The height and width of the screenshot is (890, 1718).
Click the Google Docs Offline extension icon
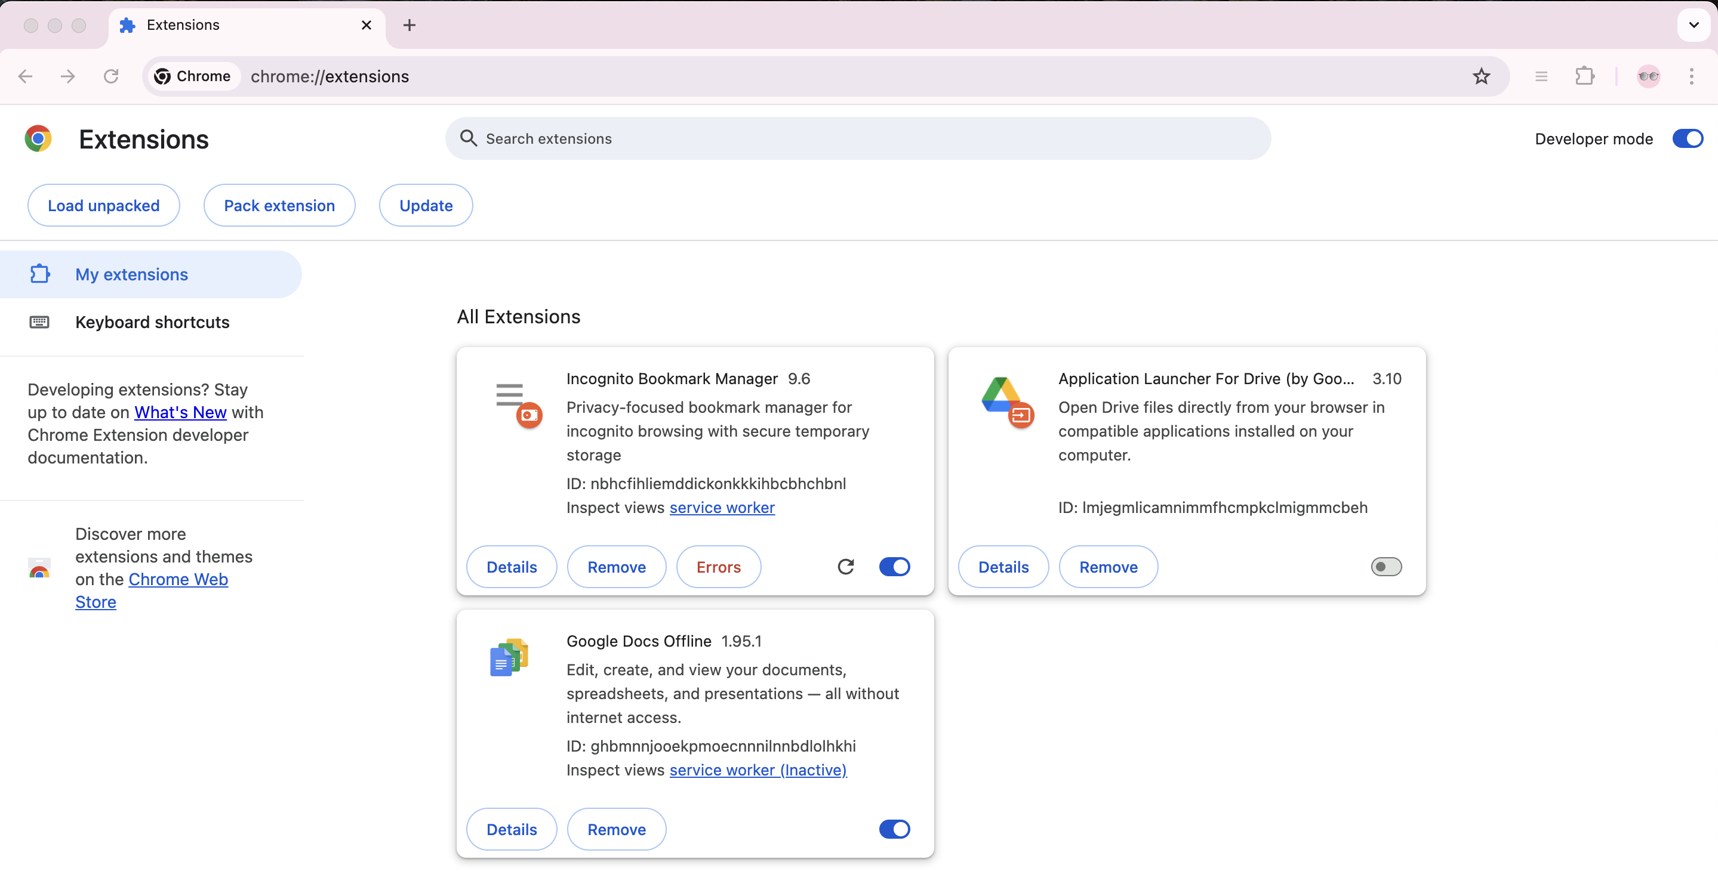coord(509,658)
